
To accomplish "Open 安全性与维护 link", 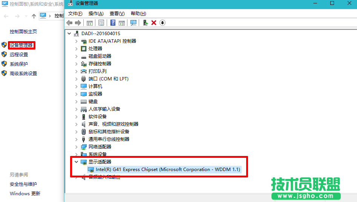I will [23, 184].
